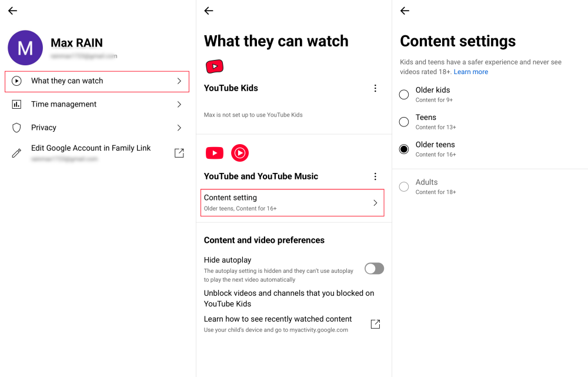The width and height of the screenshot is (588, 377).
Task: Select Older kids radio button
Action: click(404, 95)
